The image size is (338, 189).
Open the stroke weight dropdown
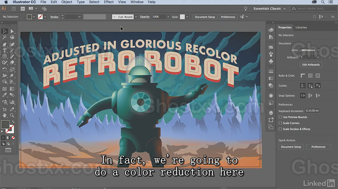click(x=80, y=17)
